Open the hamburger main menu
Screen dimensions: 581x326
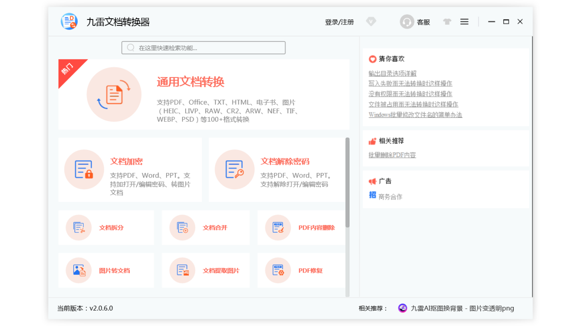coord(464,22)
